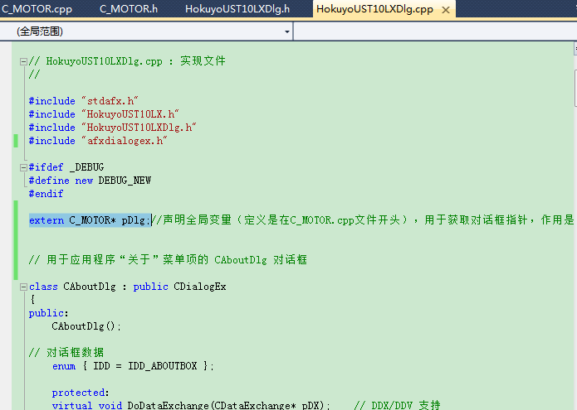Click the highlighted extern C_MOTOR* pDlg text
The width and height of the screenshot is (577, 410).
pos(89,220)
